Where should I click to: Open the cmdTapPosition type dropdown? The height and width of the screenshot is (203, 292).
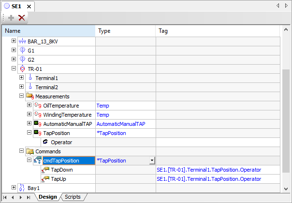(152, 161)
